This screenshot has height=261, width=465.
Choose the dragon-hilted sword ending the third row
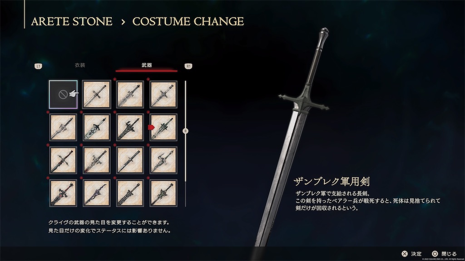point(163,160)
